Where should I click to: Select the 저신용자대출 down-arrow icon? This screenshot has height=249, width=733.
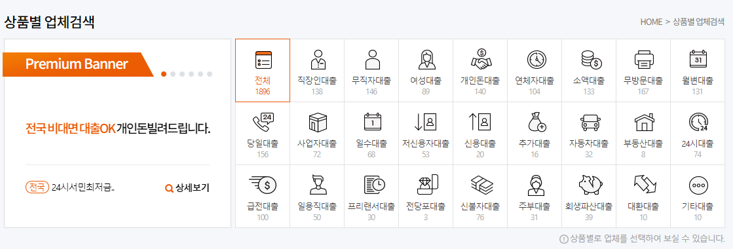[426, 123]
